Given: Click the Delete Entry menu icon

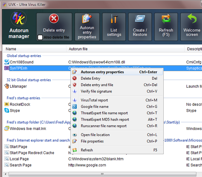Looking at the screenshot, I should click(x=75, y=78).
